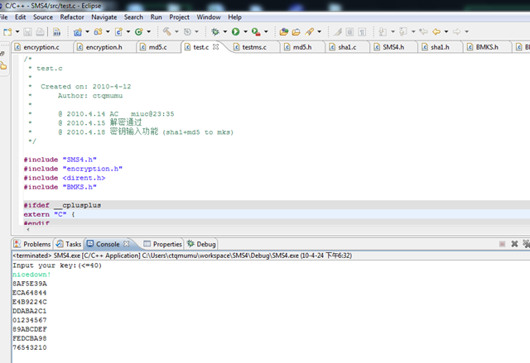Screen dimensions: 530x363
Task: Switch to md5.c editor tab
Action: (158, 47)
